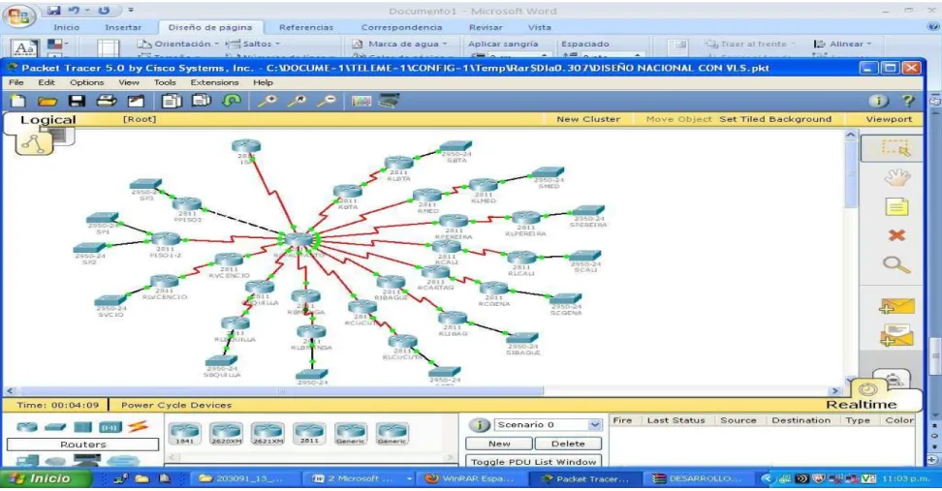Switch to the Realtime mode tab
The width and height of the screenshot is (942, 491).
click(x=861, y=405)
